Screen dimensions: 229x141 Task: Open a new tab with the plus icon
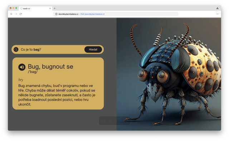click(55, 9)
